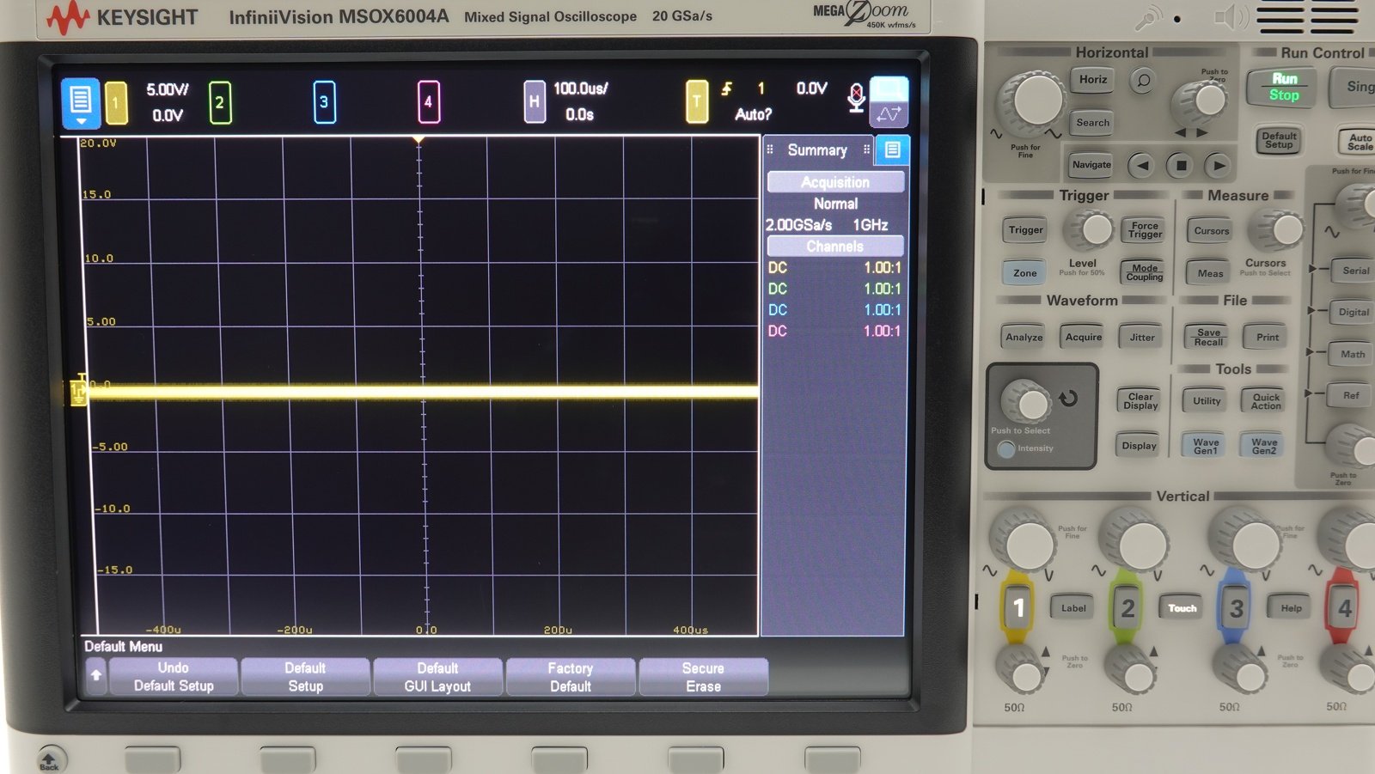1375x774 pixels.
Task: Click the Utility button
Action: (x=1207, y=401)
